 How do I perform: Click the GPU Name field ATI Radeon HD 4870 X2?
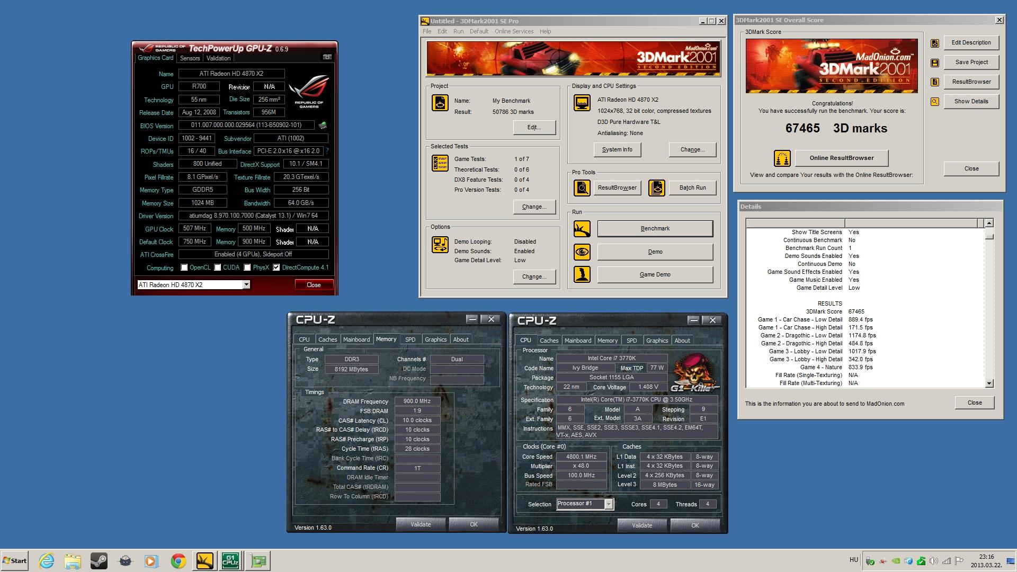click(x=231, y=74)
